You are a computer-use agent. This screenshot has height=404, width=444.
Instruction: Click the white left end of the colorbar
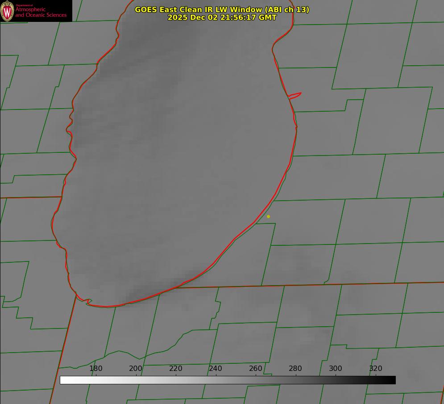(x=63, y=380)
